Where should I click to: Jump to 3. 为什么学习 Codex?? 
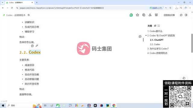[158, 49]
